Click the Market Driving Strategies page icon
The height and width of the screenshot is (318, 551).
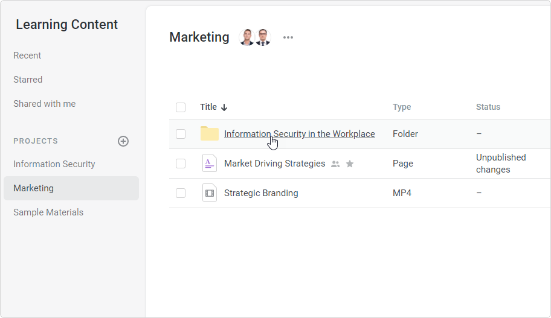click(x=210, y=163)
